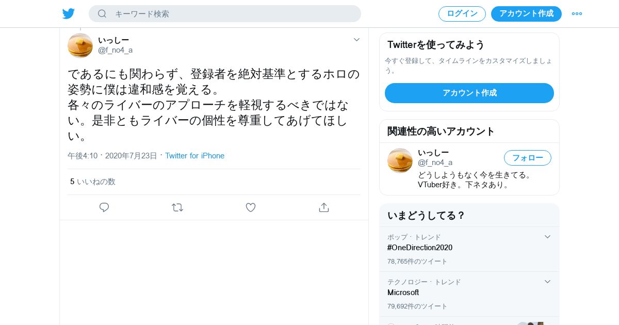The image size is (619, 325).
Task: Open the #OneDirection2020 trend
Action: click(x=420, y=248)
